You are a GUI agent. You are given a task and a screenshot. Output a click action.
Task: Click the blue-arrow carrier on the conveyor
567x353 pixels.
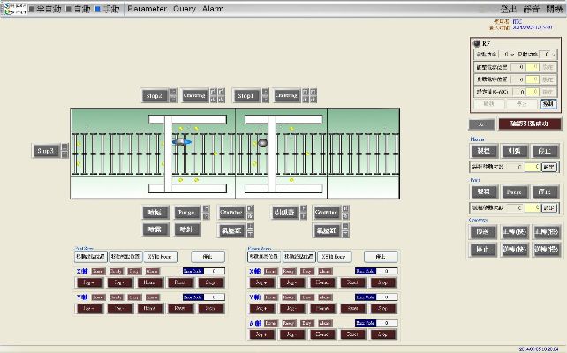181,141
